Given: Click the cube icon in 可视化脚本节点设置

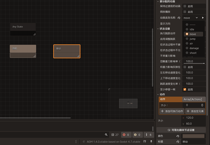Looking at the screenshot, I should [x=169, y=130].
